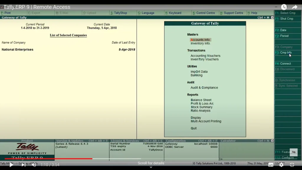Change date with F2: Date button
This screenshot has height=170, width=302.
coord(288,30)
